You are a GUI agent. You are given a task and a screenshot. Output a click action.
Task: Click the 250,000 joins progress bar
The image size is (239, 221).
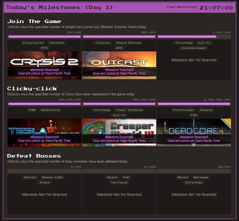point(119,36)
